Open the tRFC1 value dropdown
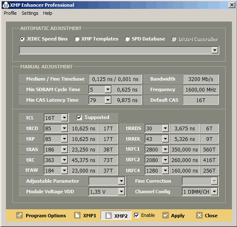The width and height of the screenshot is (237, 227). tap(165, 149)
